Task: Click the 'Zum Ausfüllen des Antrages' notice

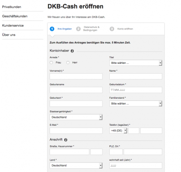Action: (x=90, y=43)
